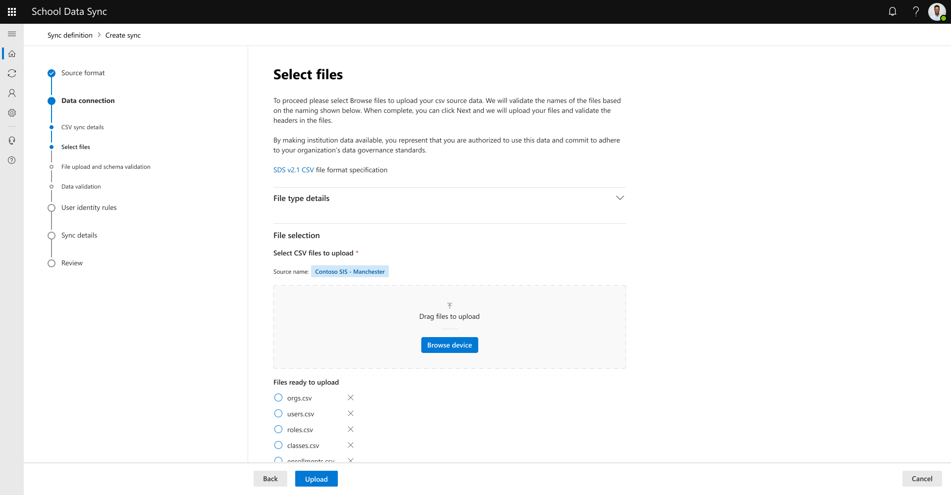Open the CSV sync details substep

click(83, 127)
